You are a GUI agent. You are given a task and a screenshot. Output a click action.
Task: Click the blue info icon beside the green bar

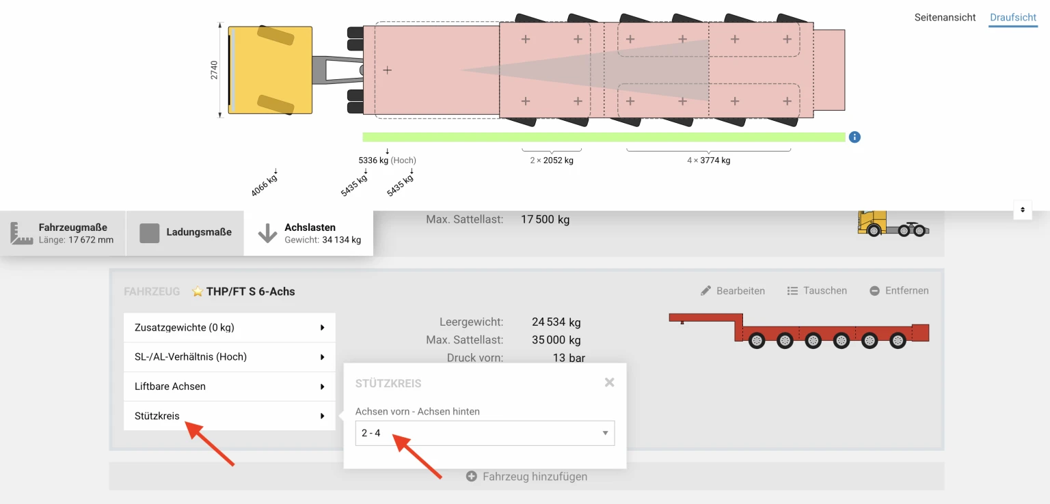click(x=854, y=137)
